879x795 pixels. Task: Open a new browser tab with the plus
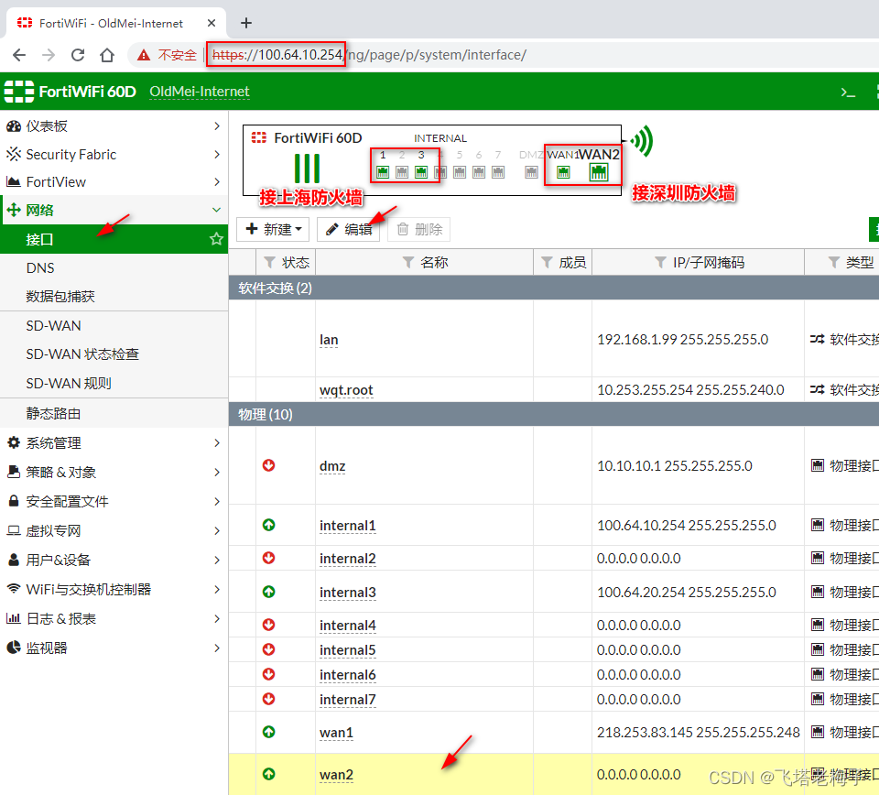[x=246, y=23]
